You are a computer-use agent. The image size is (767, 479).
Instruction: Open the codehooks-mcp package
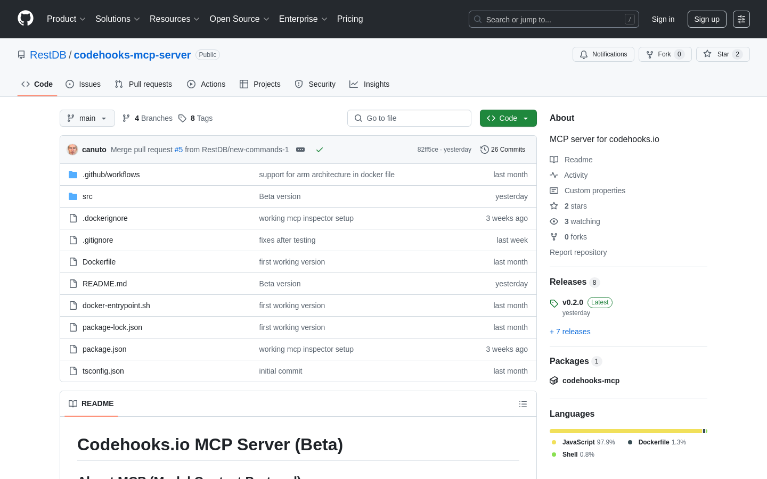click(591, 381)
